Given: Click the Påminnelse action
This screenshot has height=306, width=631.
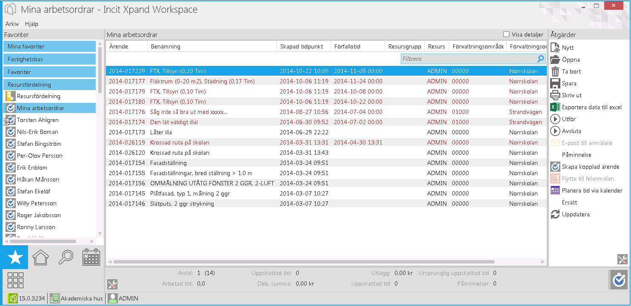Looking at the screenshot, I should pos(577,155).
